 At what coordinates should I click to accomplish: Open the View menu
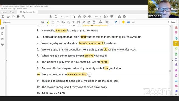point(10,9)
